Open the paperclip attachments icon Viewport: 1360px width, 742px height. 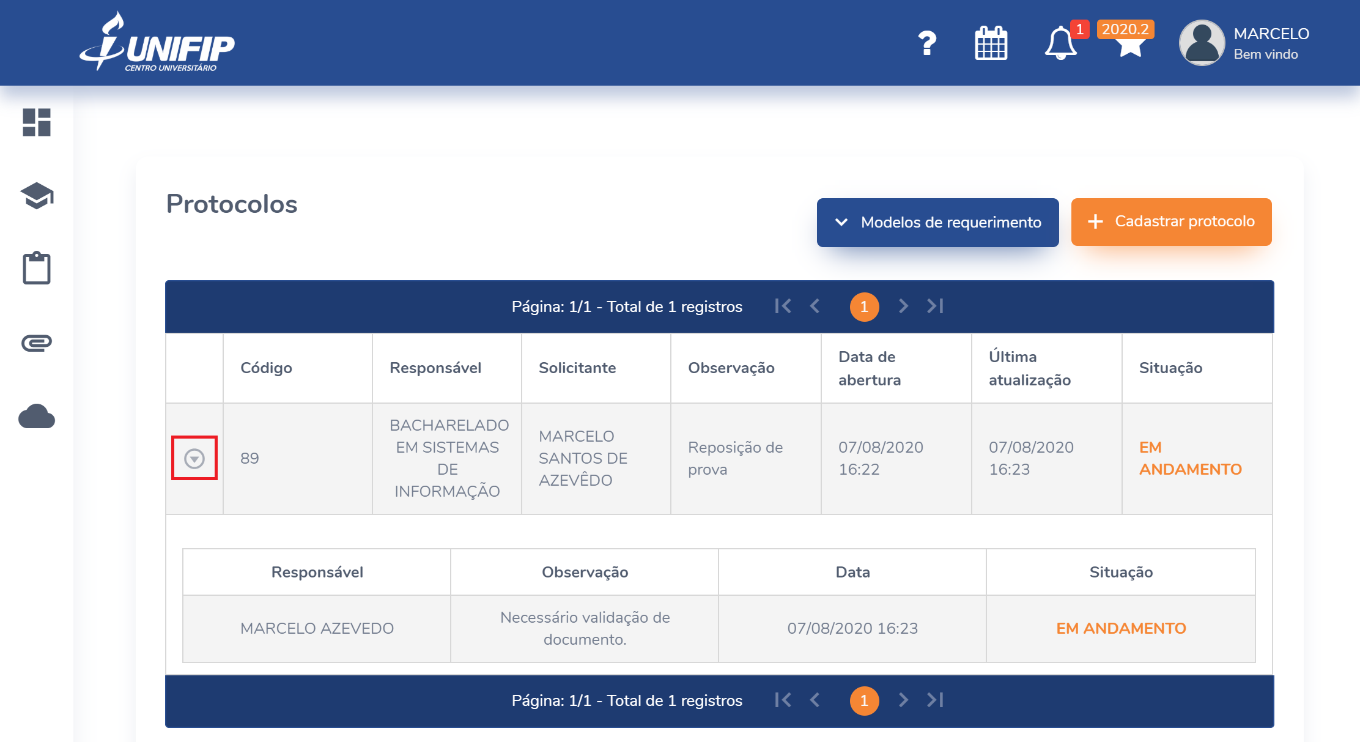click(x=37, y=343)
